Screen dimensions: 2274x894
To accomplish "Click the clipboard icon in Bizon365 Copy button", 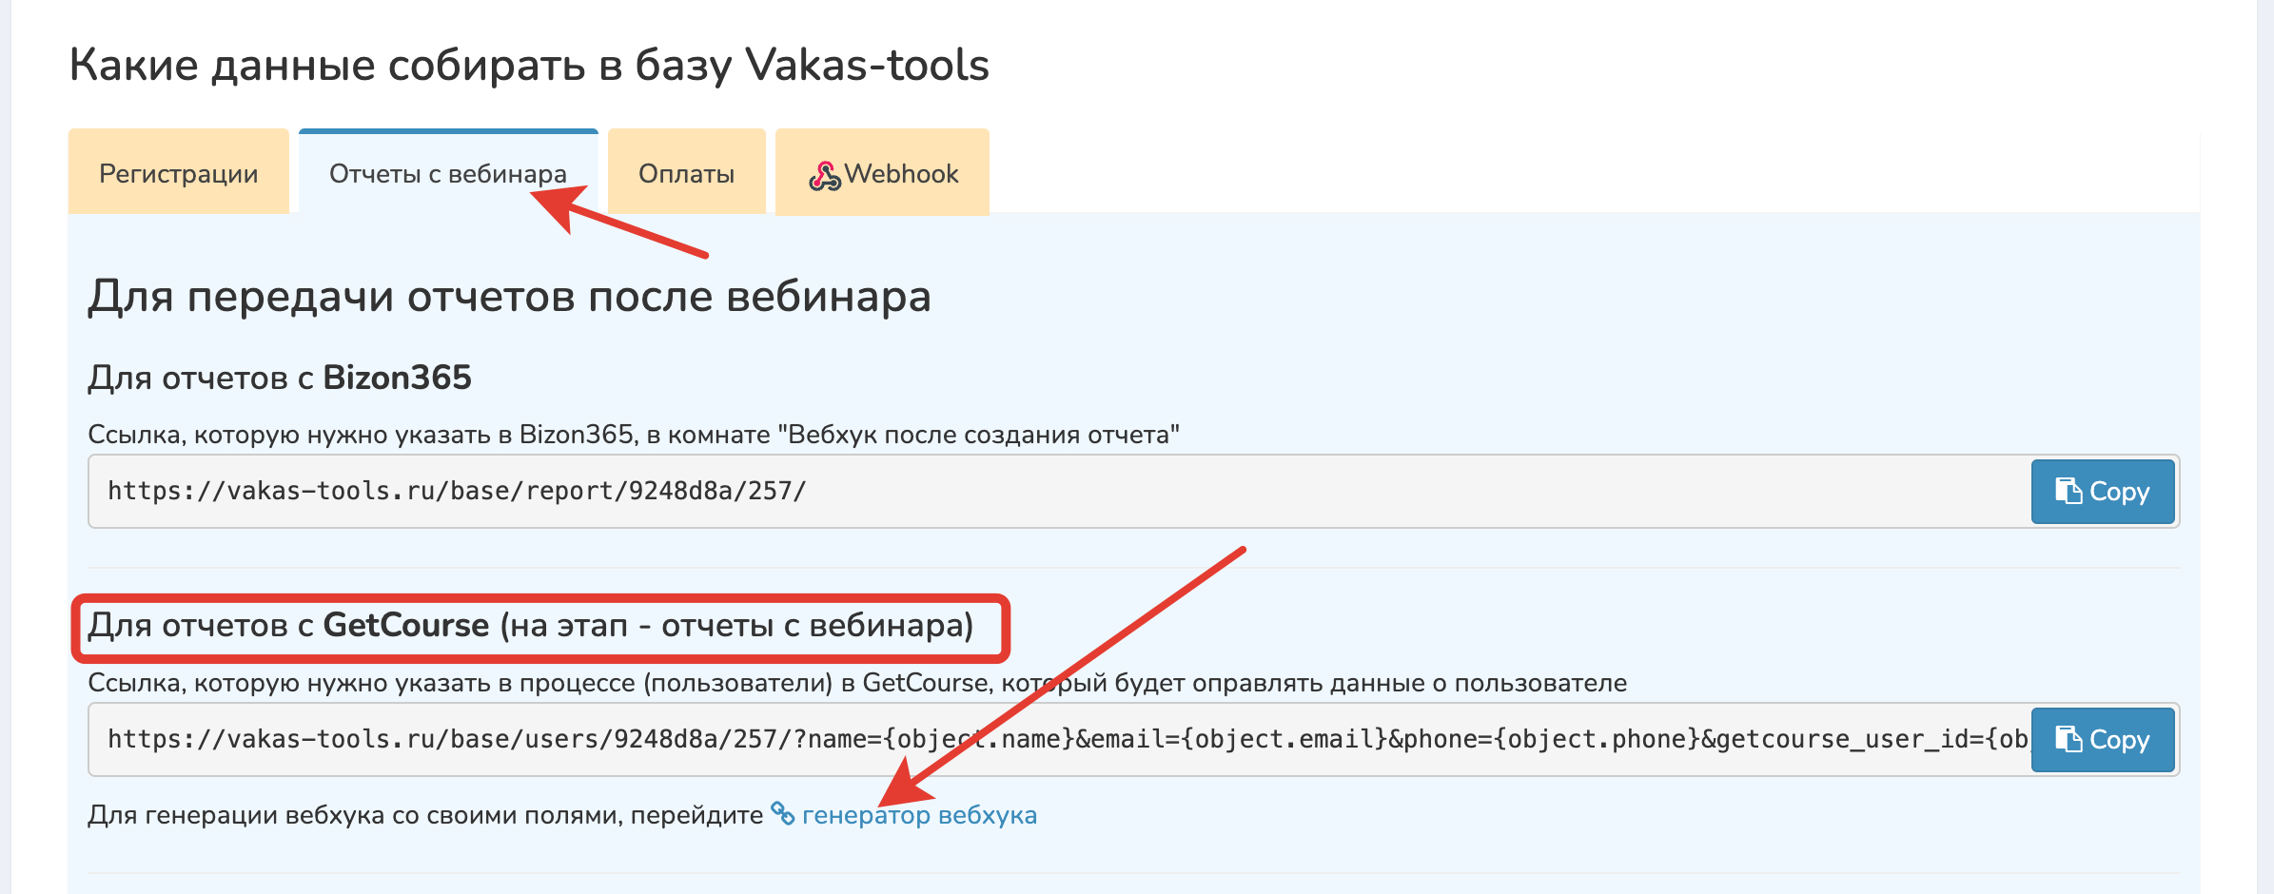I will [2068, 491].
